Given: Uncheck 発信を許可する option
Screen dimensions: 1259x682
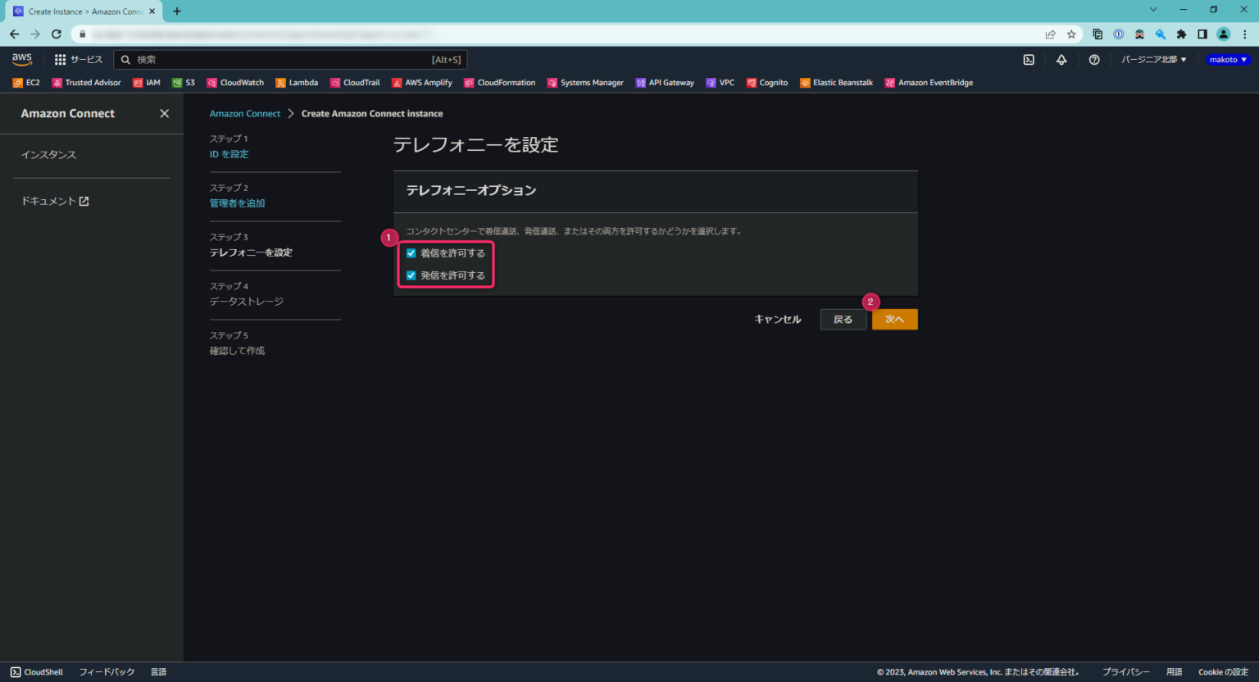Looking at the screenshot, I should [410, 275].
